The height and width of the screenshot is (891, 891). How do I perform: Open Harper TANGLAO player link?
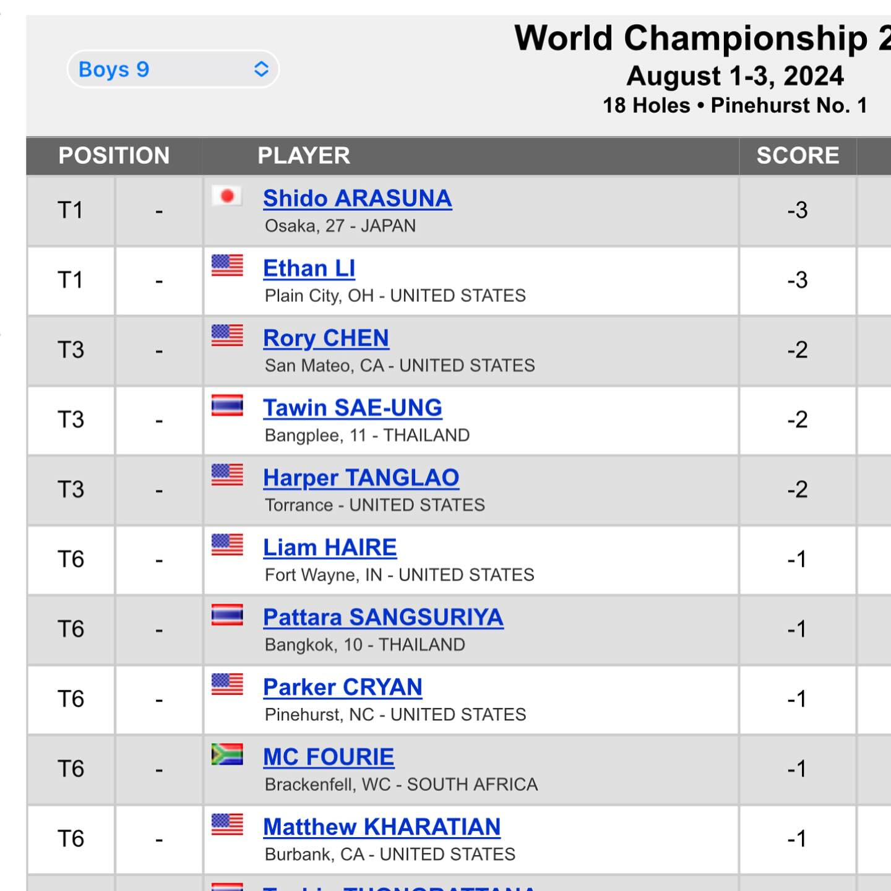tap(361, 478)
